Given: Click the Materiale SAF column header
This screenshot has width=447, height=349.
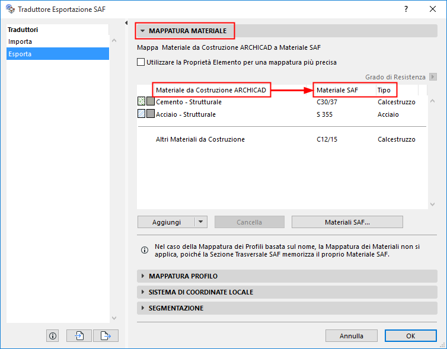Looking at the screenshot, I should click(337, 90).
